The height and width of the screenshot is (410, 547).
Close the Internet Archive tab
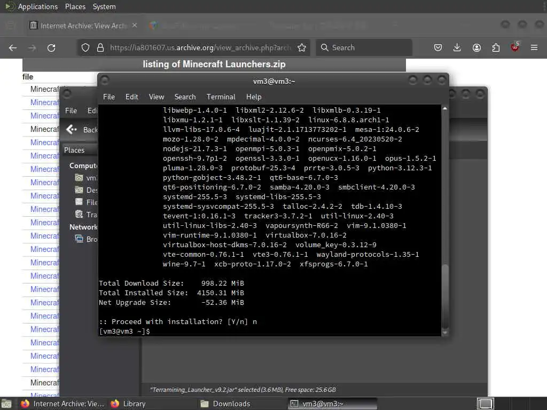tap(135, 26)
